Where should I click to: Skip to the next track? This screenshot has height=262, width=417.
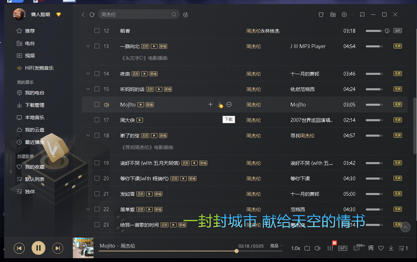pyautogui.click(x=58, y=248)
